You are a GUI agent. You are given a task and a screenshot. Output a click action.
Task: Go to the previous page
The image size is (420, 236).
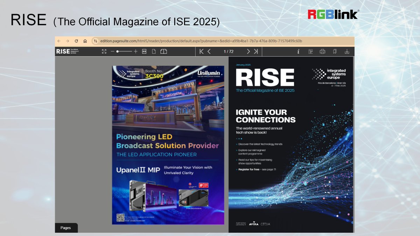(209, 51)
